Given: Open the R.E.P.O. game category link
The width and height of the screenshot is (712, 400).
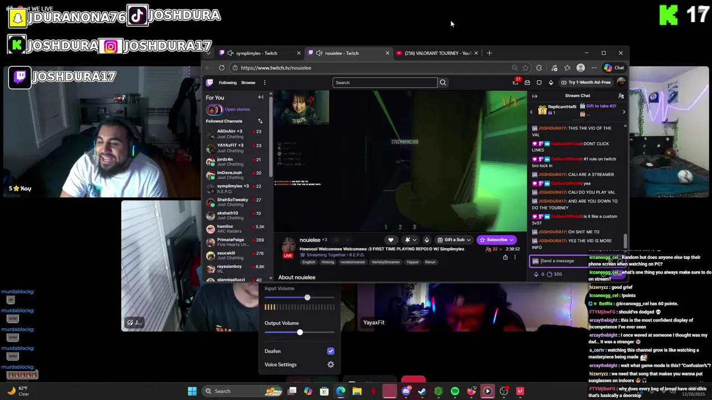Looking at the screenshot, I should (x=357, y=255).
